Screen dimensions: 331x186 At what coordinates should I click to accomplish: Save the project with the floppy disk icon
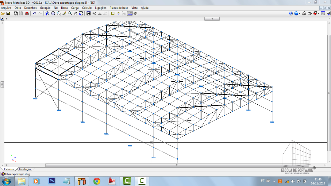coord(8,13)
